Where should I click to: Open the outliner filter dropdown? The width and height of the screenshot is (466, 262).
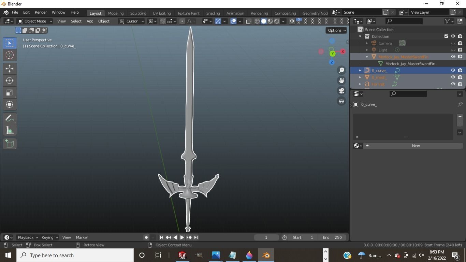pos(449,21)
